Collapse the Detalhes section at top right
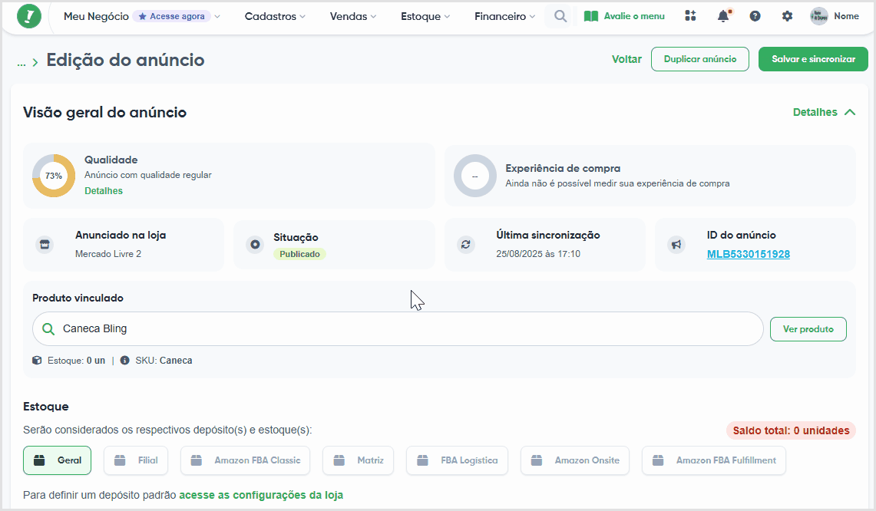Screen dimensions: 876x511 pos(824,112)
